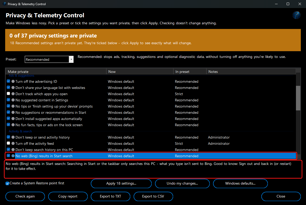Click Strict preset cell for Don't track apps
This screenshot has height=205, width=306.
click(x=179, y=94)
